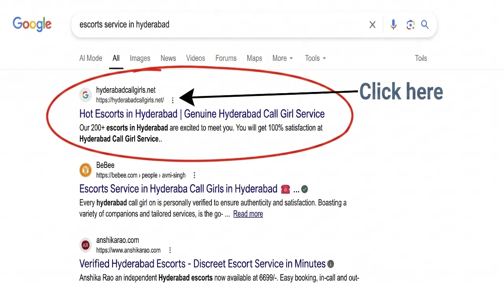504x283 pixels.
Task: Open three-dot menu for anshikarao.com result
Action: [170, 250]
